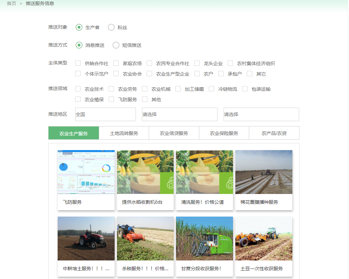349x279 pixels.
Task: Expand the second 请选择 region dropdown
Action: pyautogui.click(x=179, y=114)
